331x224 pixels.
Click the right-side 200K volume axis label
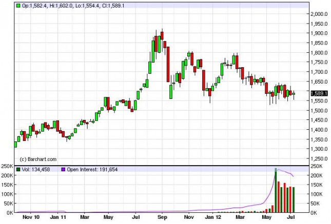(x=317, y=175)
